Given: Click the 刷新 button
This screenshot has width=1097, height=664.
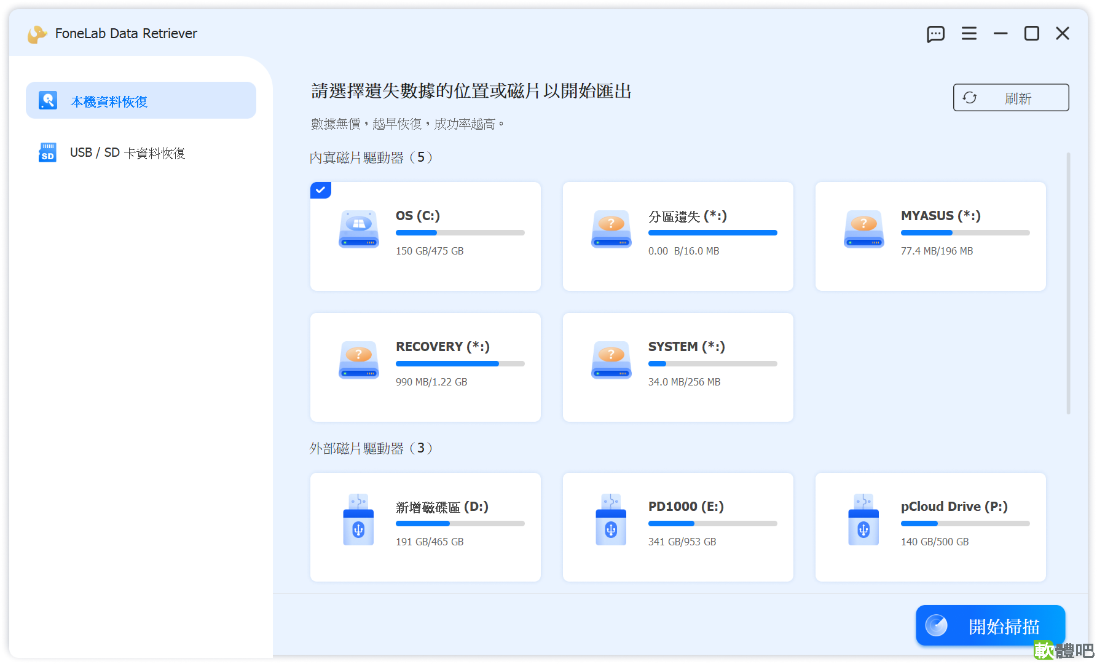Looking at the screenshot, I should point(1011,98).
